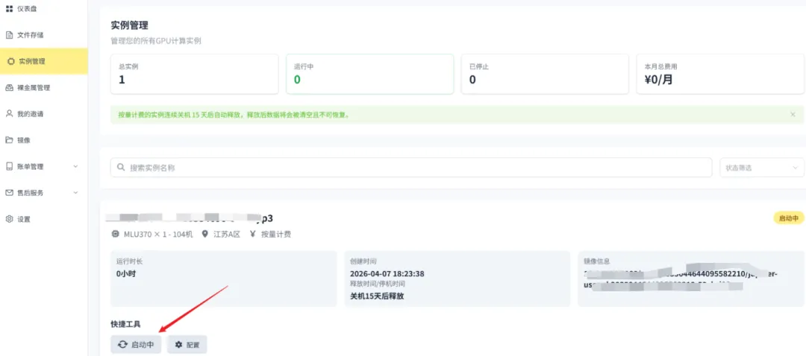
Task: Open 镜像 in the sidebar
Action: [x=44, y=140]
